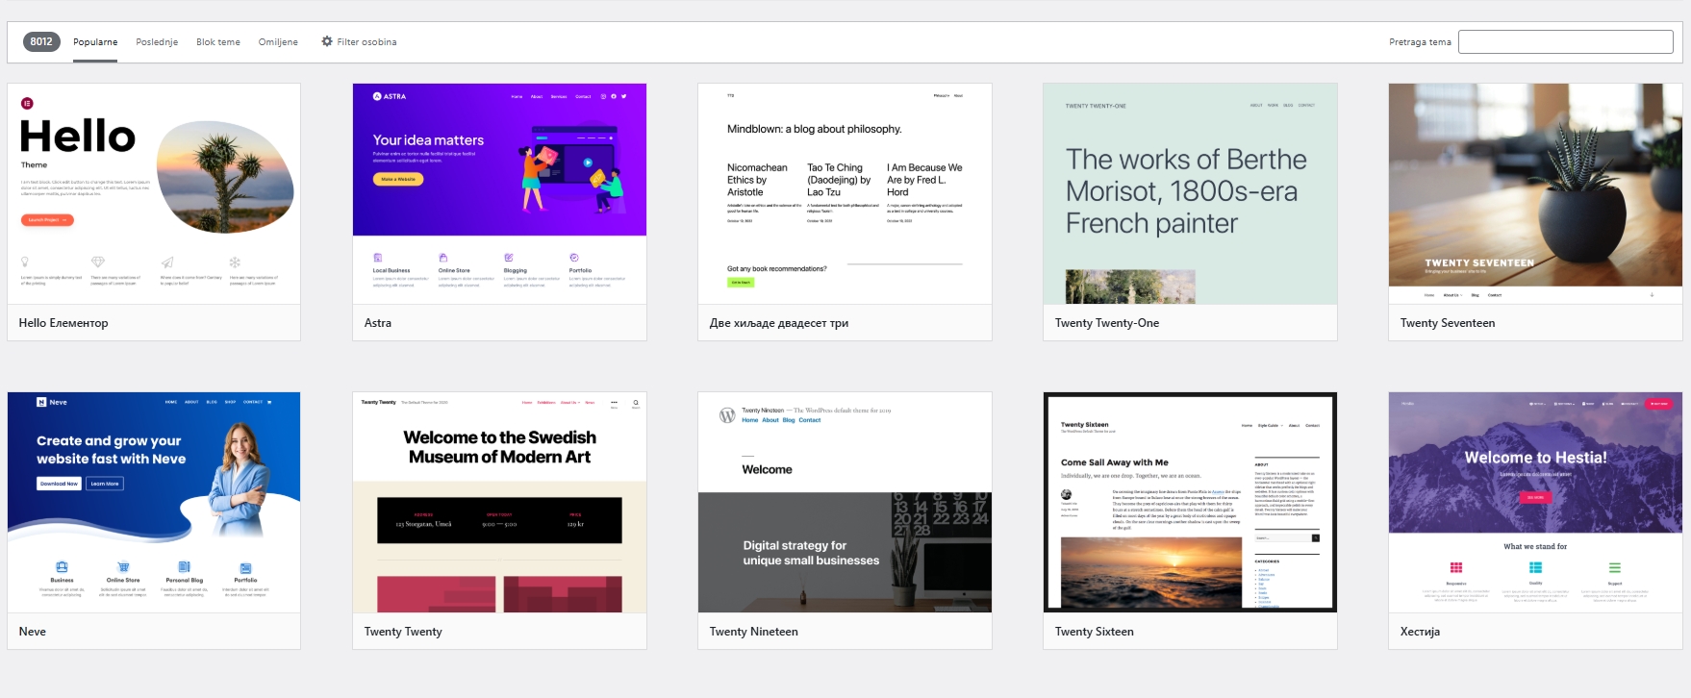Click the search icon in Twenty Twenty preview
Viewport: 1691px width, 698px height.
[636, 403]
